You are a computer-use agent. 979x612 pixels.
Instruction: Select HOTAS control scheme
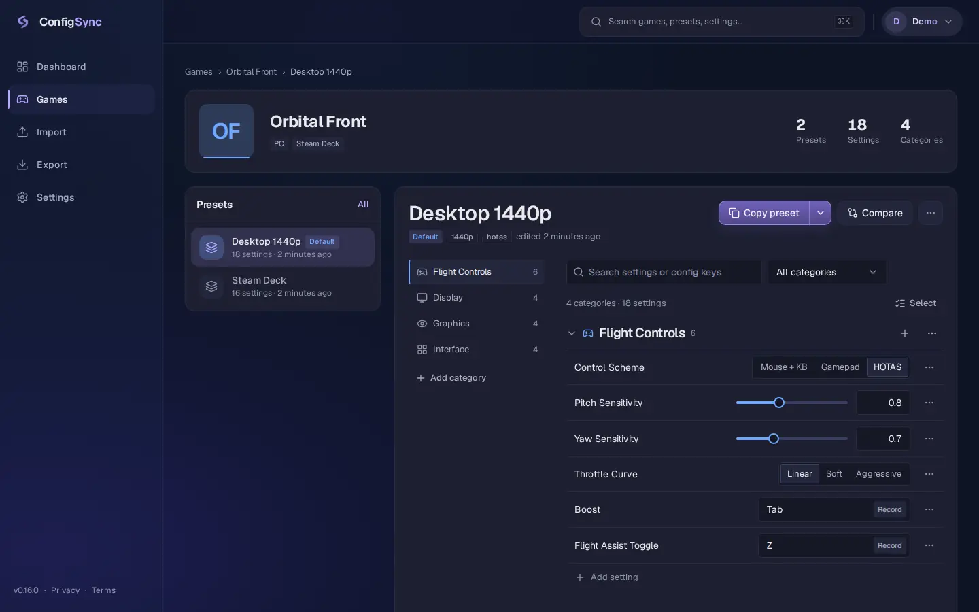click(887, 367)
